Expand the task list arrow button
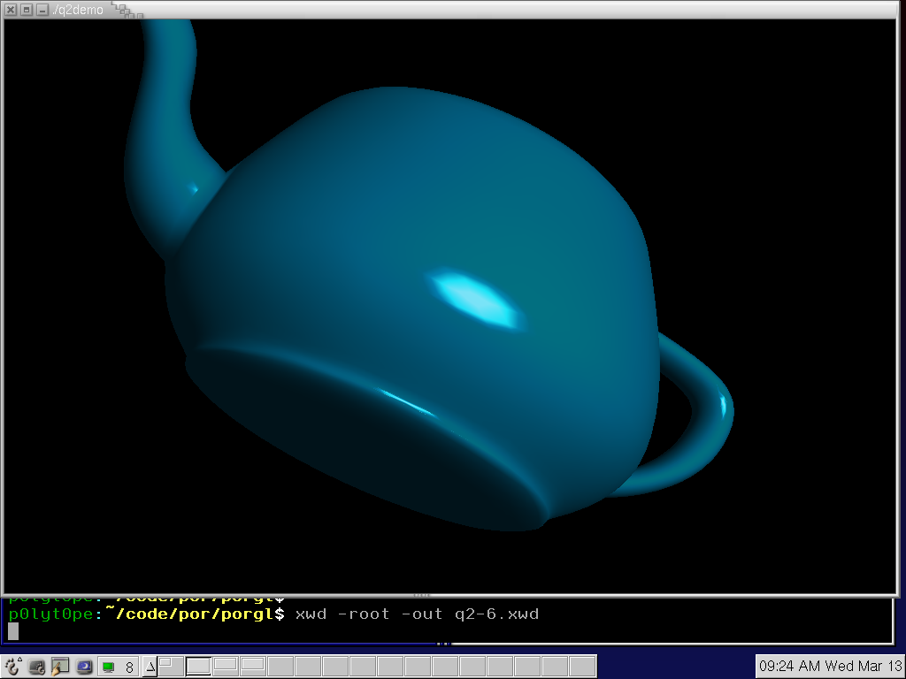The height and width of the screenshot is (679, 906). 150,667
